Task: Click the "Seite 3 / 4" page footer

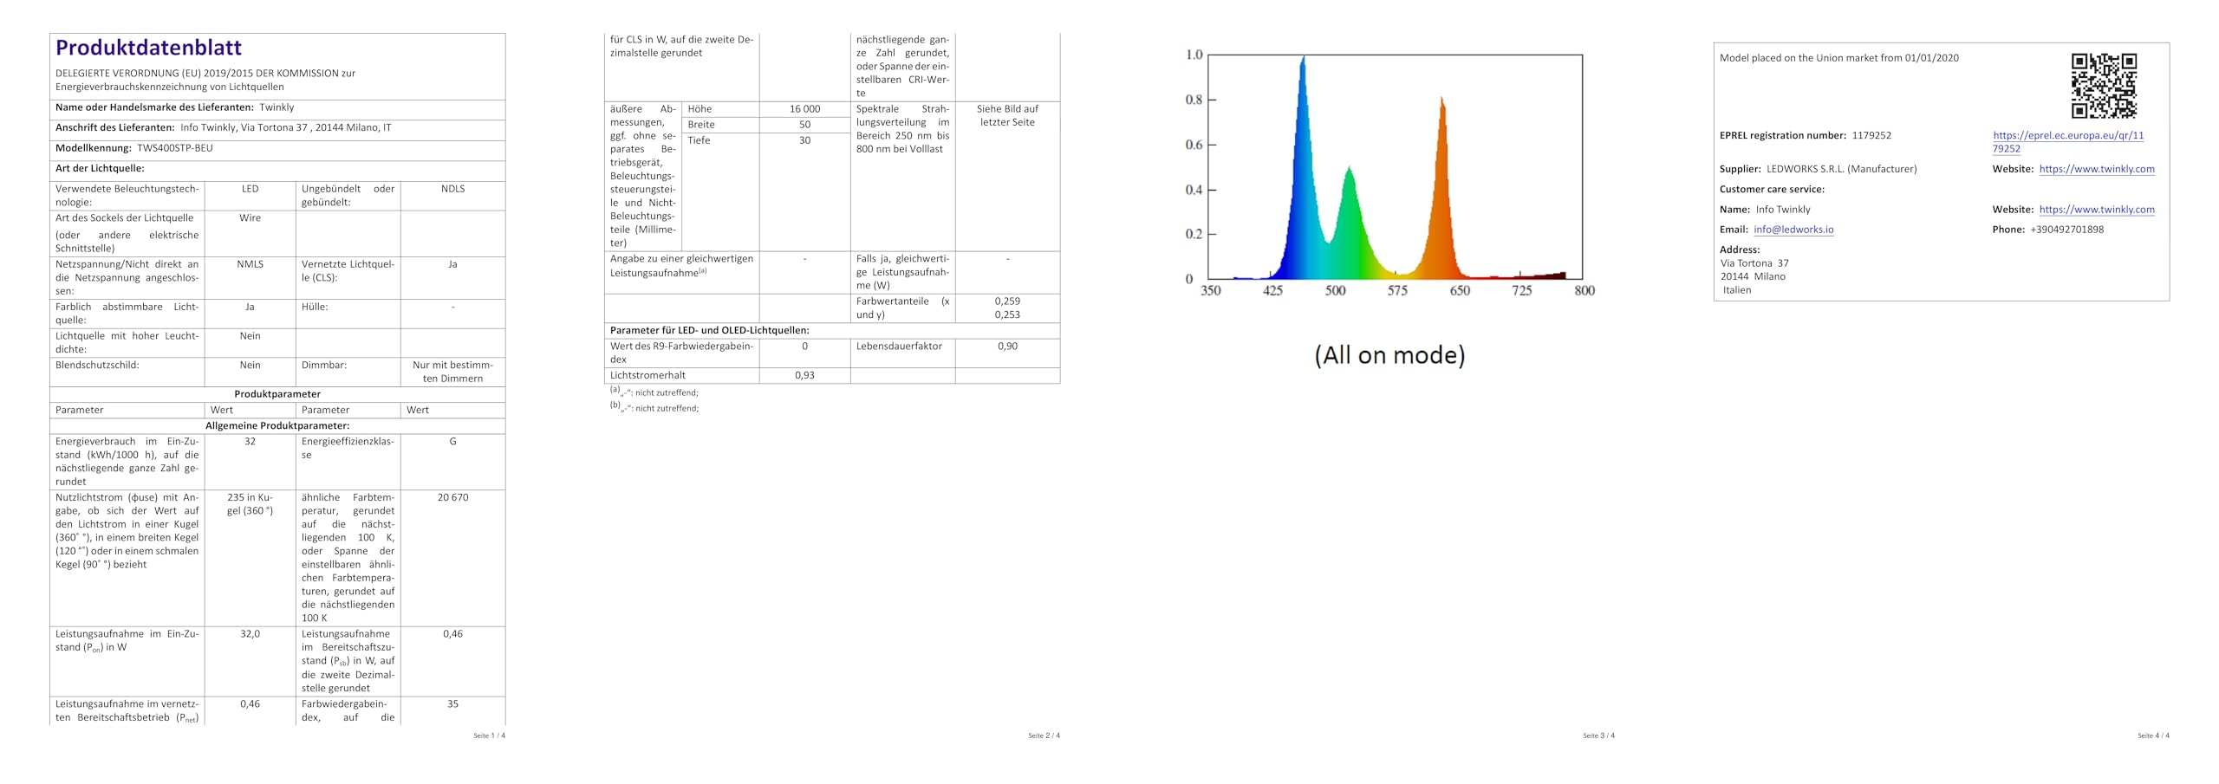Action: coord(1598,735)
